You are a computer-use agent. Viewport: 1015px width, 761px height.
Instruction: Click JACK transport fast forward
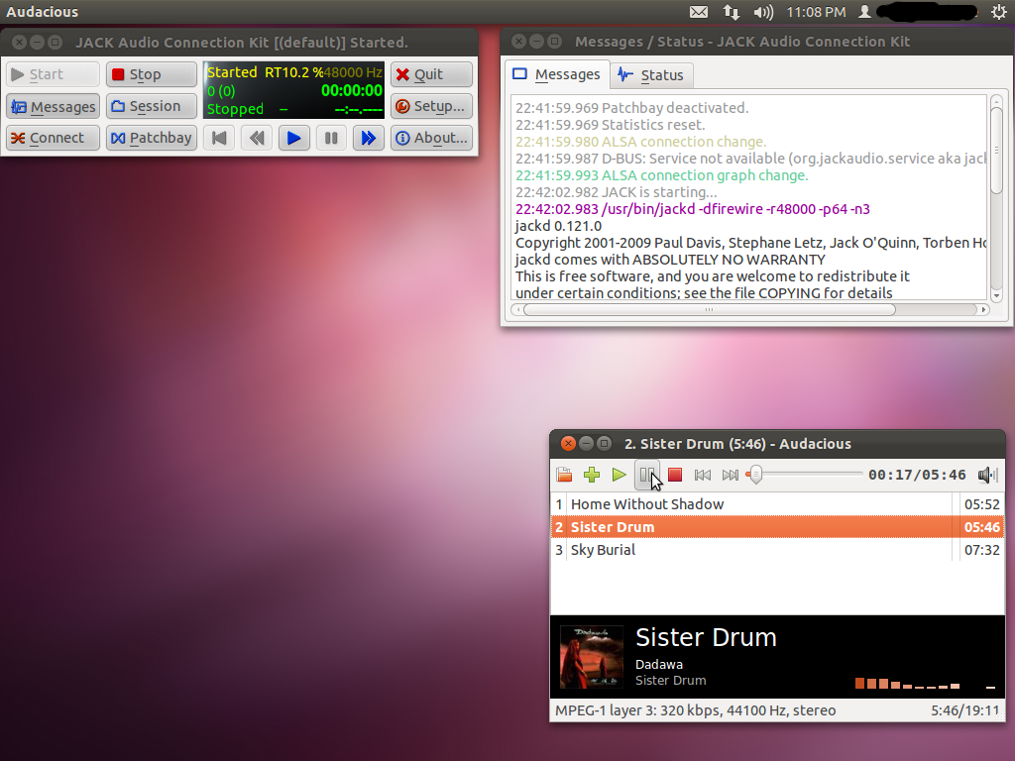(369, 138)
